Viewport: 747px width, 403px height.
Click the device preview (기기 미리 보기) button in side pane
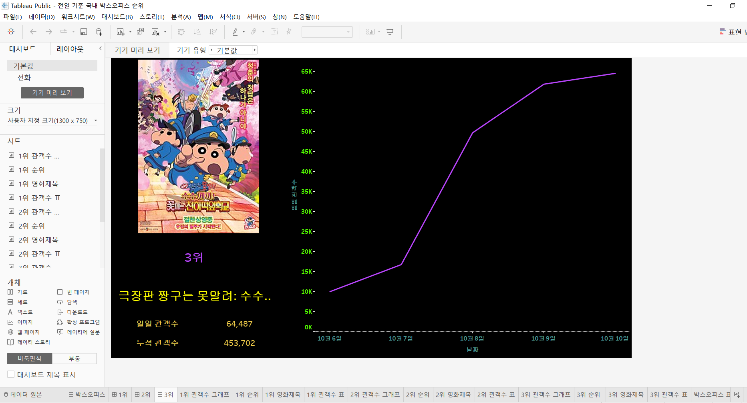pos(52,93)
